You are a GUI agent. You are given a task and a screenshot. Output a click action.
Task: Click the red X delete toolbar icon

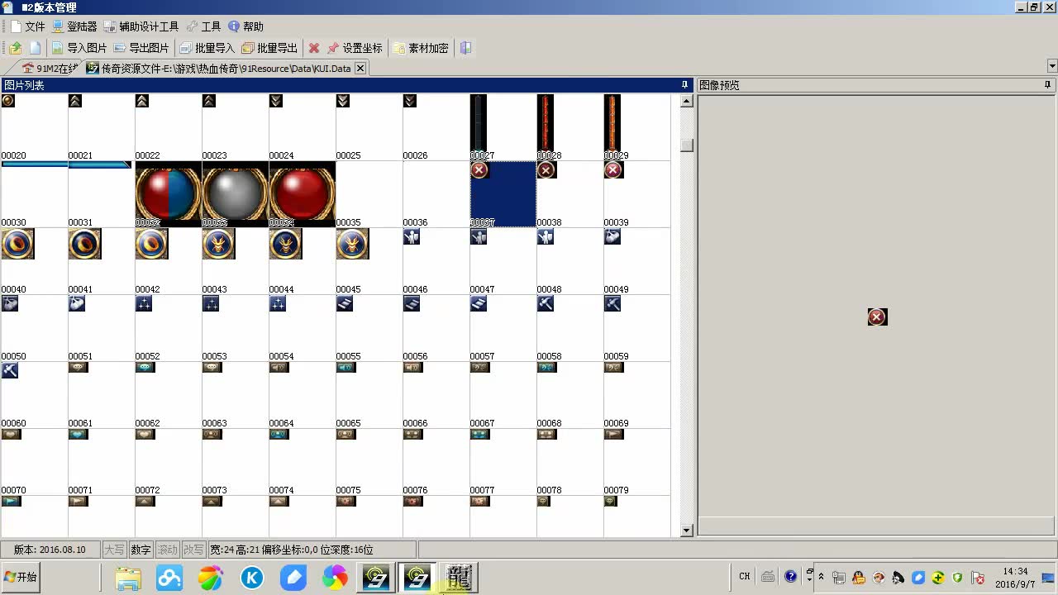point(314,48)
